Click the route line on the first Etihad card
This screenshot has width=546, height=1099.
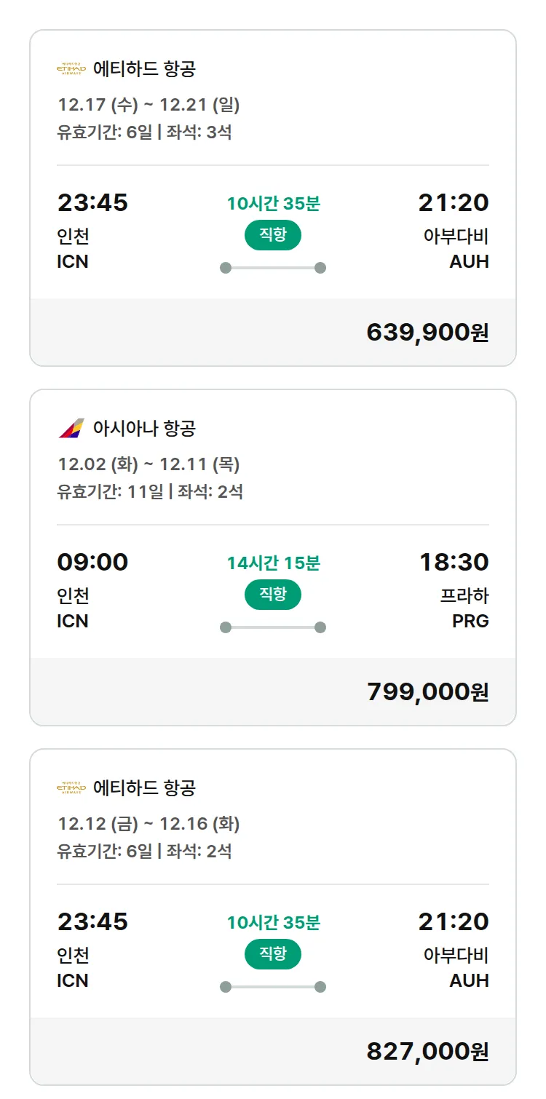[273, 266]
